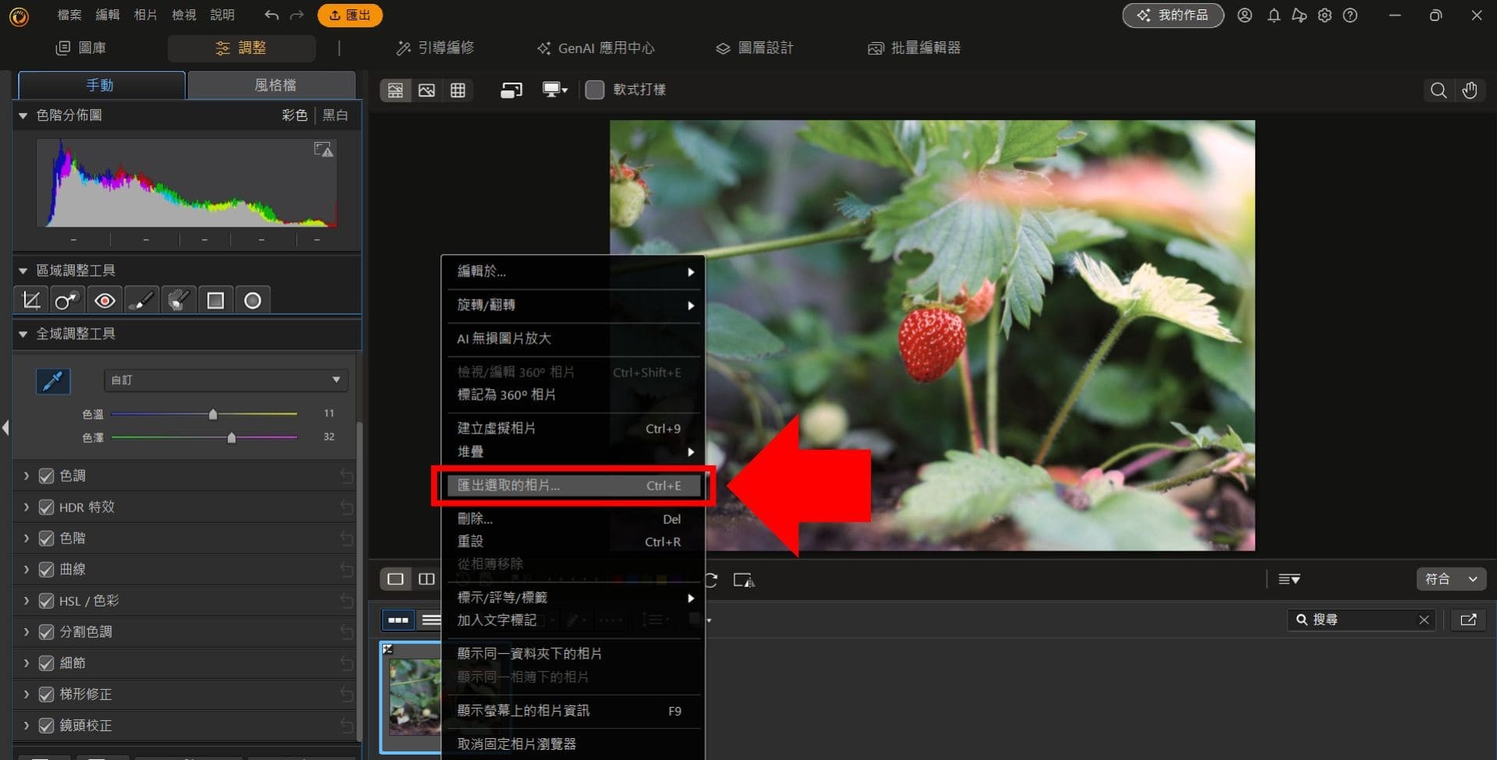Select the adjustment brush tool
The width and height of the screenshot is (1497, 760).
point(141,299)
